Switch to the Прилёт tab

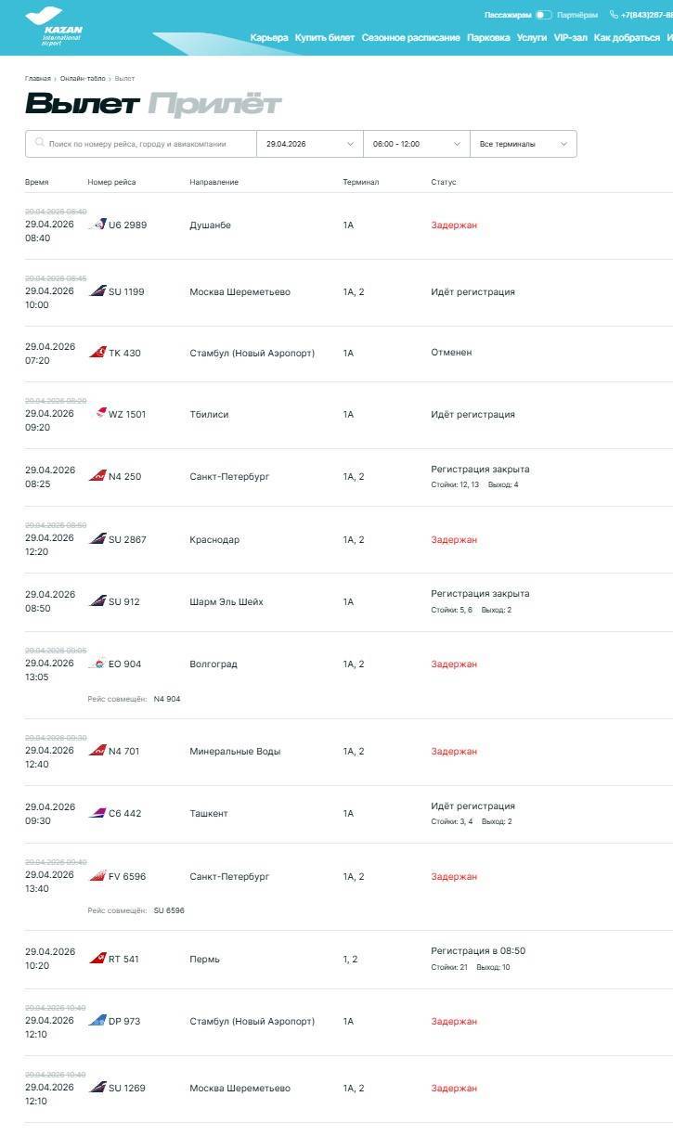214,104
